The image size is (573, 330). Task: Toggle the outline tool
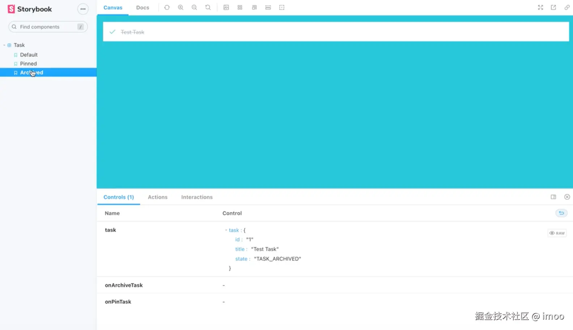(x=282, y=8)
